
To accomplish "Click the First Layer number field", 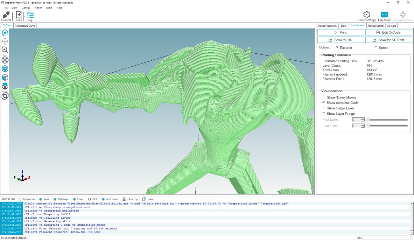I will [x=356, y=120].
